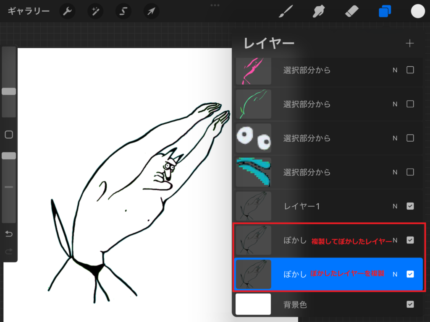Toggle the Layers panel icon
This screenshot has height=322, width=430.
click(x=385, y=11)
